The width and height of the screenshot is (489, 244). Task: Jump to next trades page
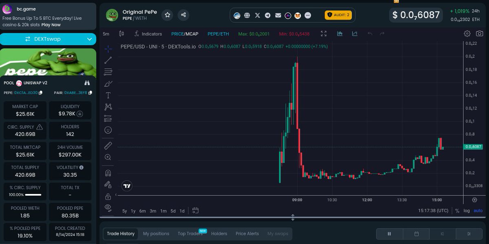[x=469, y=234]
